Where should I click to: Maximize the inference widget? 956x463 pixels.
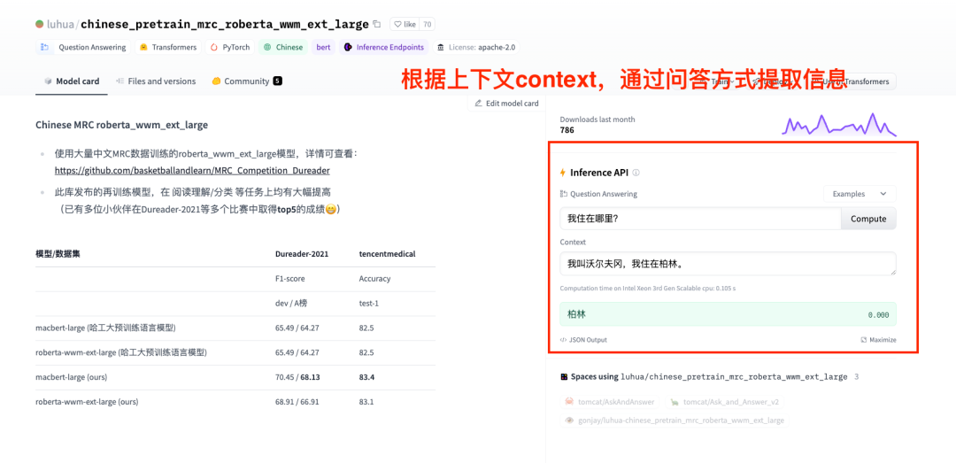pyautogui.click(x=879, y=340)
